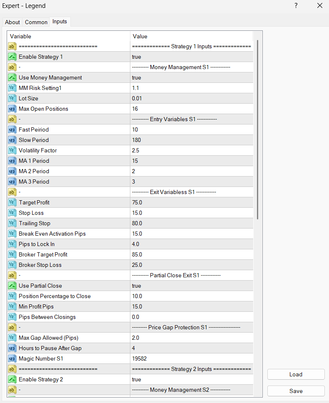Click the integer icon beside Magic Number S1
Viewport: 329px width, 403px height.
tap(12, 358)
